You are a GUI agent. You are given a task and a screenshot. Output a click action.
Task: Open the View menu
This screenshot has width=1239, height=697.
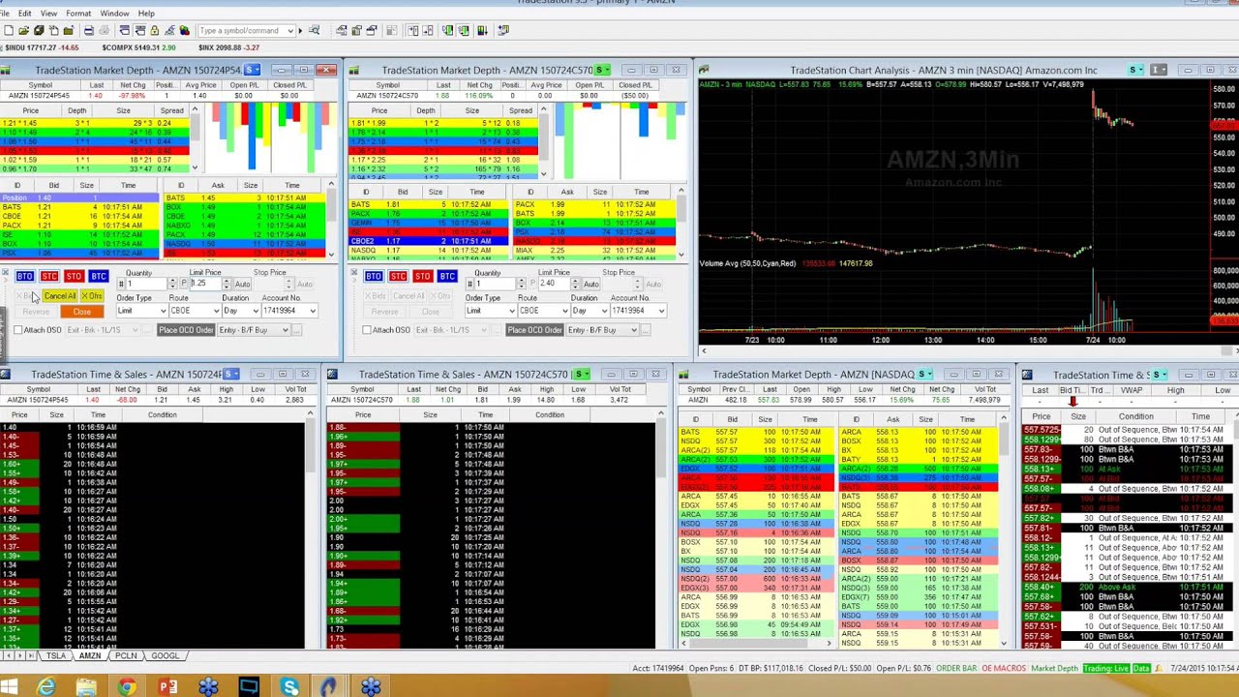click(x=48, y=14)
